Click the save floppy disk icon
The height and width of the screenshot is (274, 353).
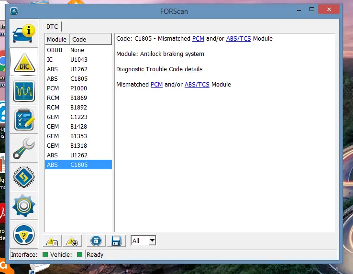pyautogui.click(x=116, y=241)
